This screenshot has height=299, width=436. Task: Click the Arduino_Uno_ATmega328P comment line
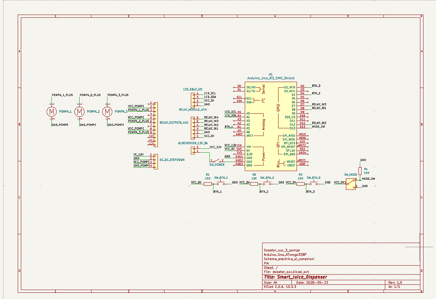pyautogui.click(x=285, y=254)
